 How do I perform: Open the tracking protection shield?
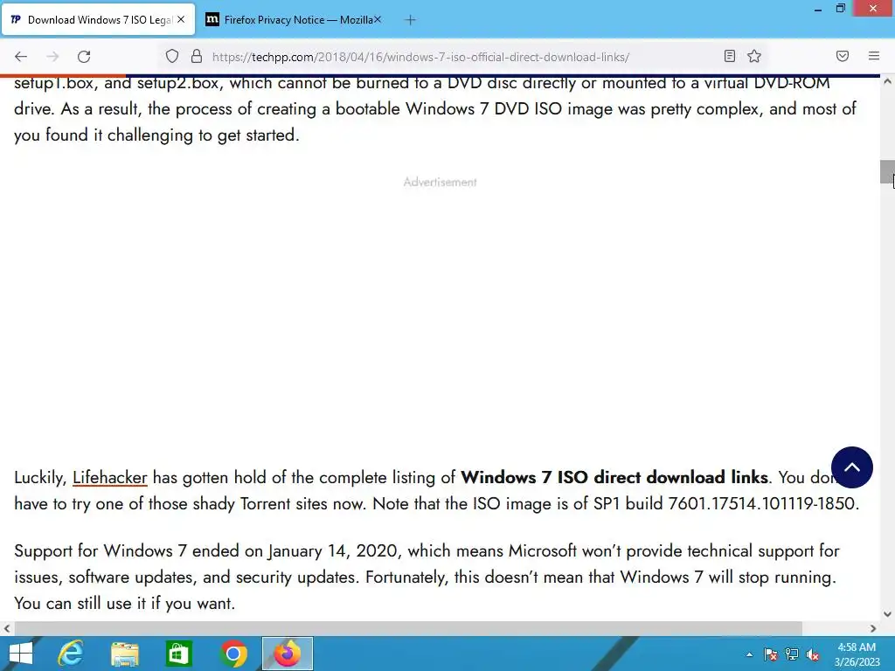[x=172, y=57]
